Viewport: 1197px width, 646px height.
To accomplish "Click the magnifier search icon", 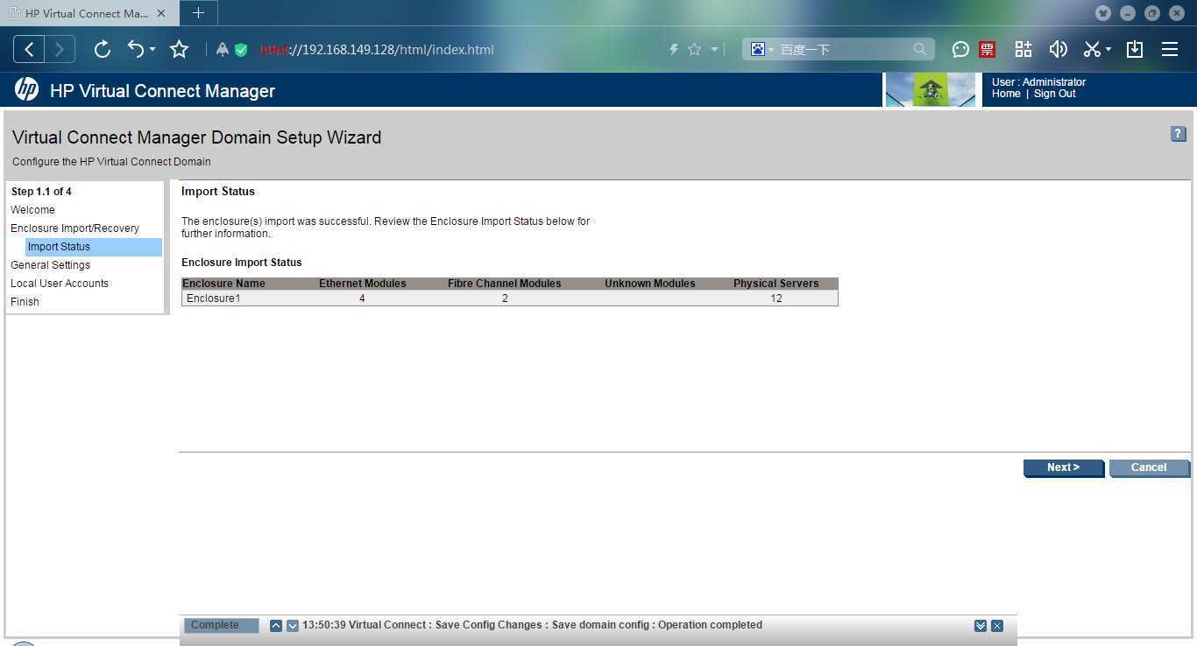I will (x=919, y=50).
